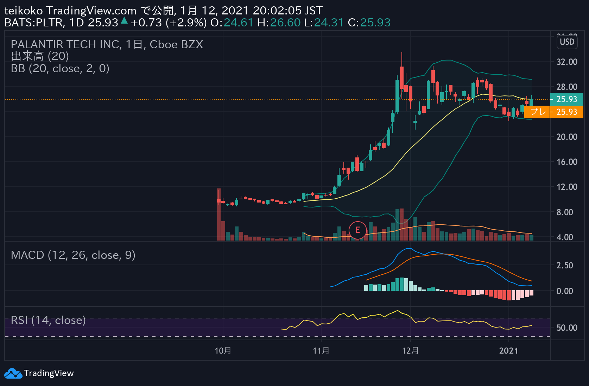Open the TradingView text link
This screenshot has width=589, height=386.
pyautogui.click(x=49, y=373)
